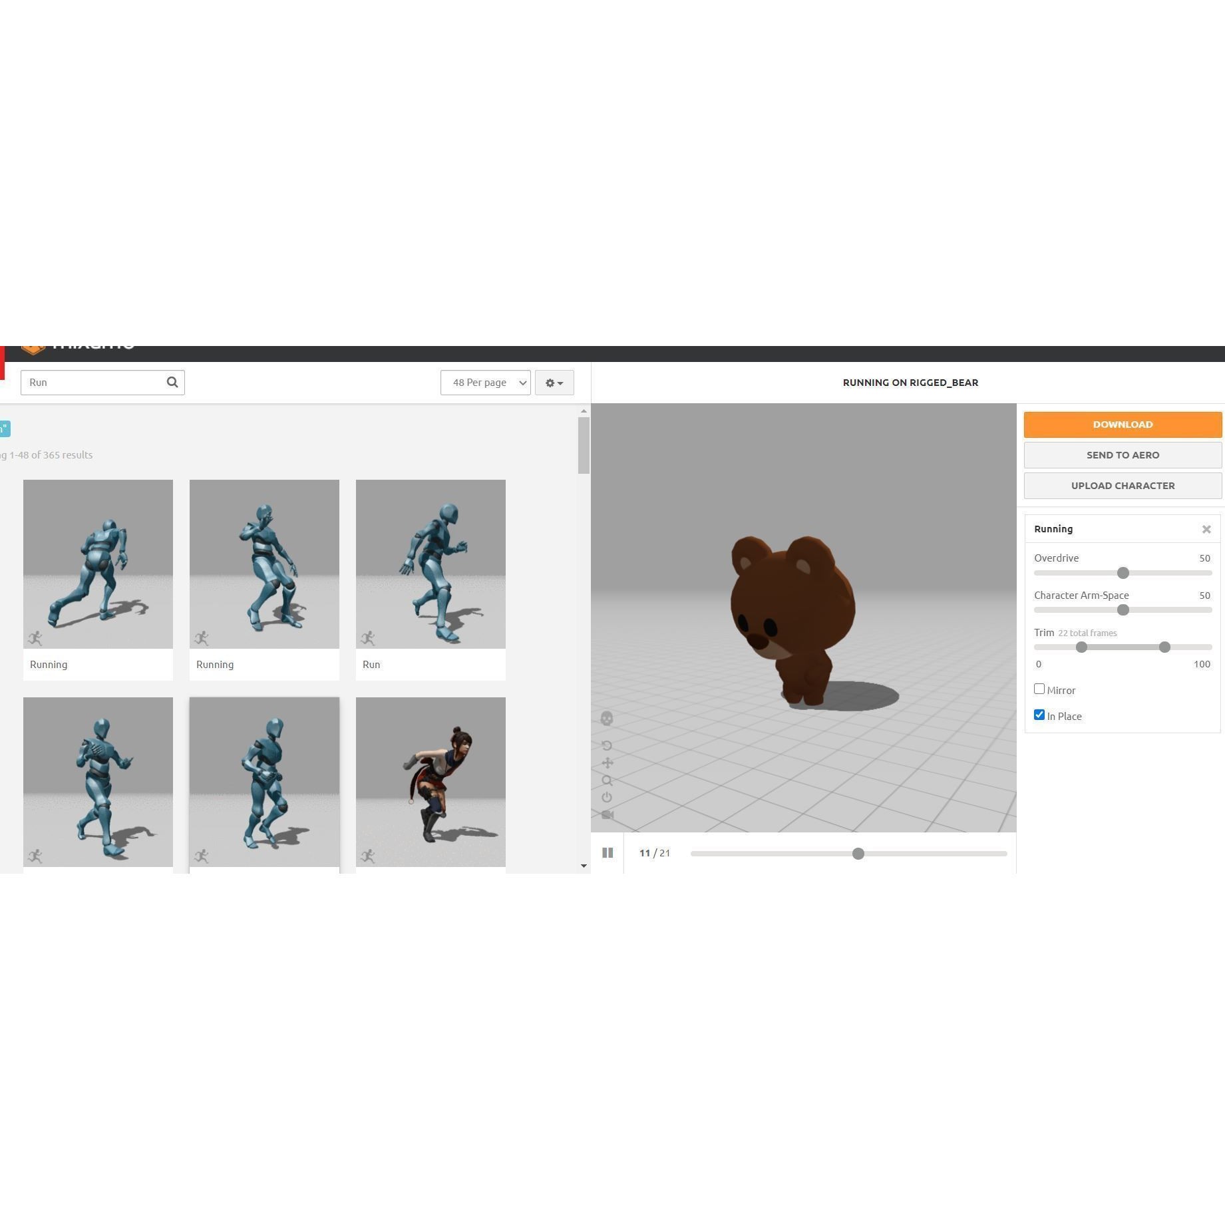Click the rotate/reset orbit icon in viewport
Screen dimensions: 1225x1225
click(x=606, y=745)
